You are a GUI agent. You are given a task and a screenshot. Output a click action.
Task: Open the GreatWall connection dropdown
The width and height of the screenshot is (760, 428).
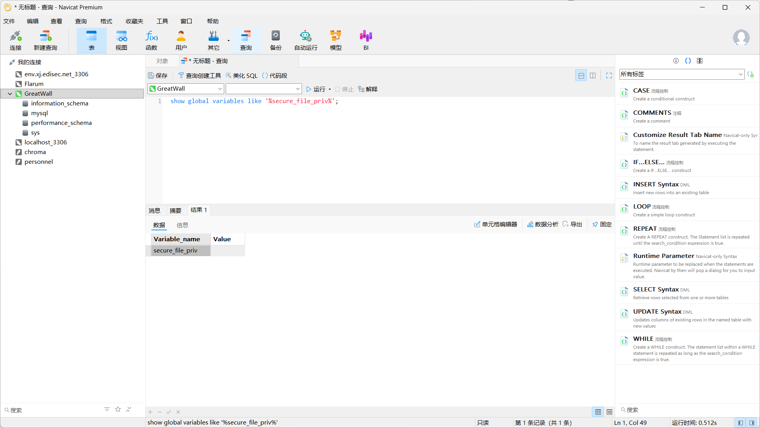[x=219, y=89]
